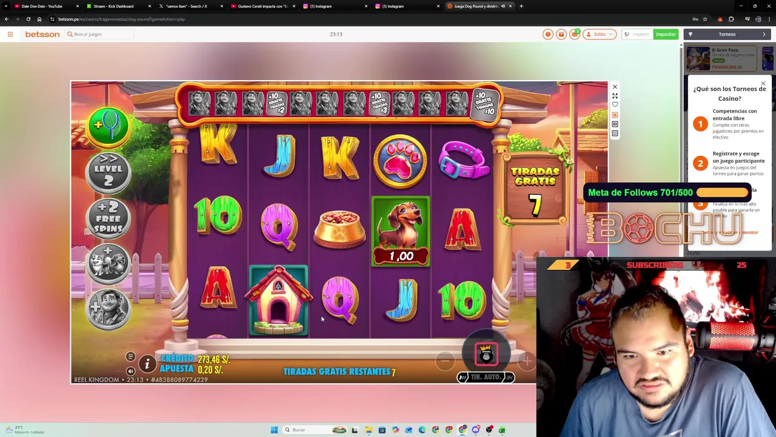Viewport: 776px width, 437px height.
Task: Bookmark this page with star icon
Action: [704, 19]
